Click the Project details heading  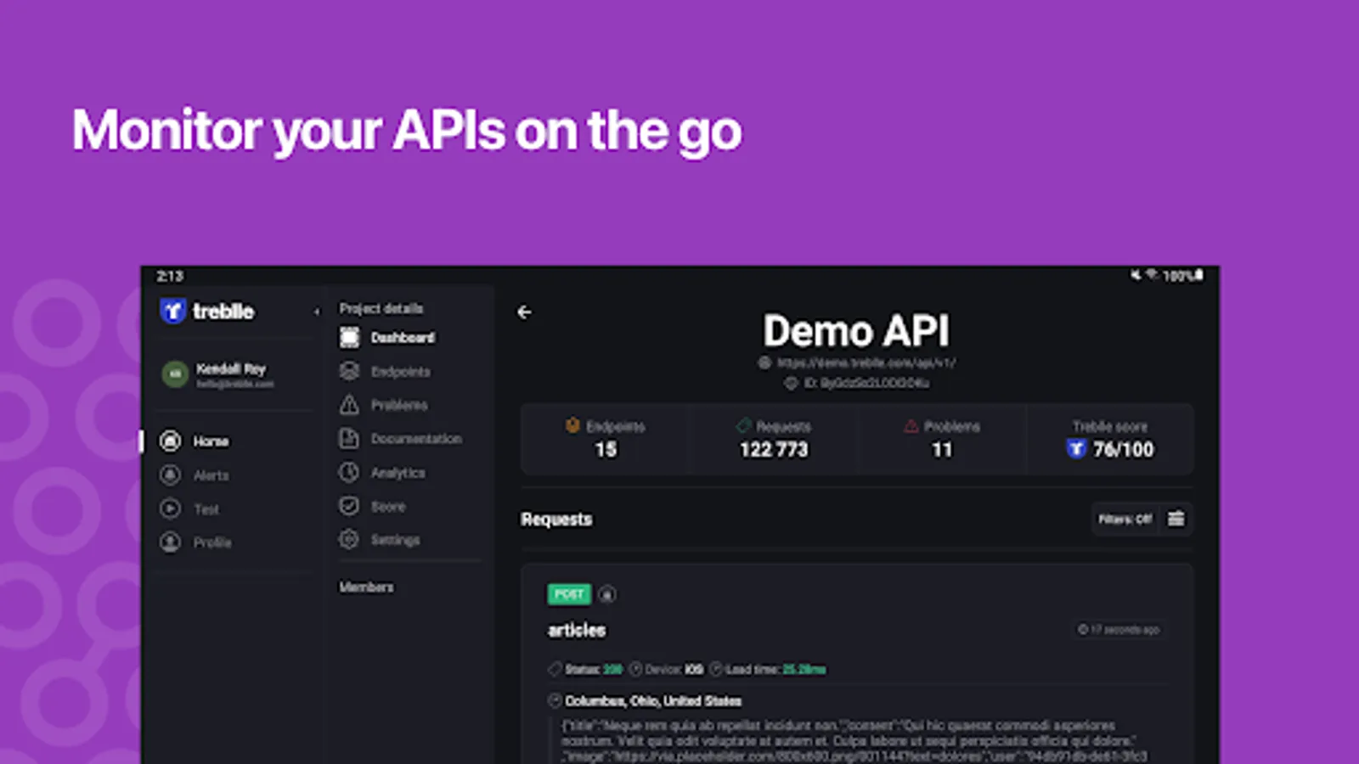[x=381, y=308]
